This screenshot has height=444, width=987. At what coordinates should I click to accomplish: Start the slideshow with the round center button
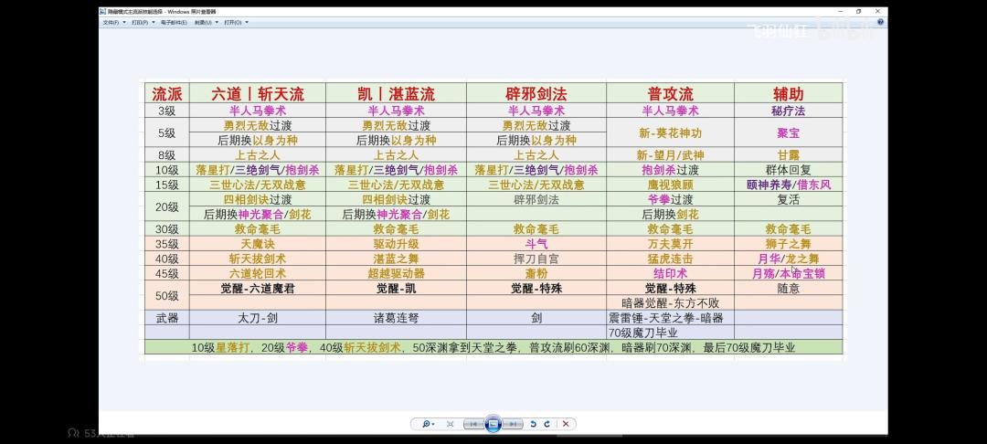[x=493, y=424]
